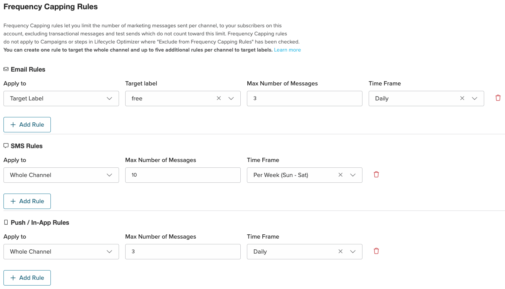Open the Email rule Time Frame dropdown

475,99
